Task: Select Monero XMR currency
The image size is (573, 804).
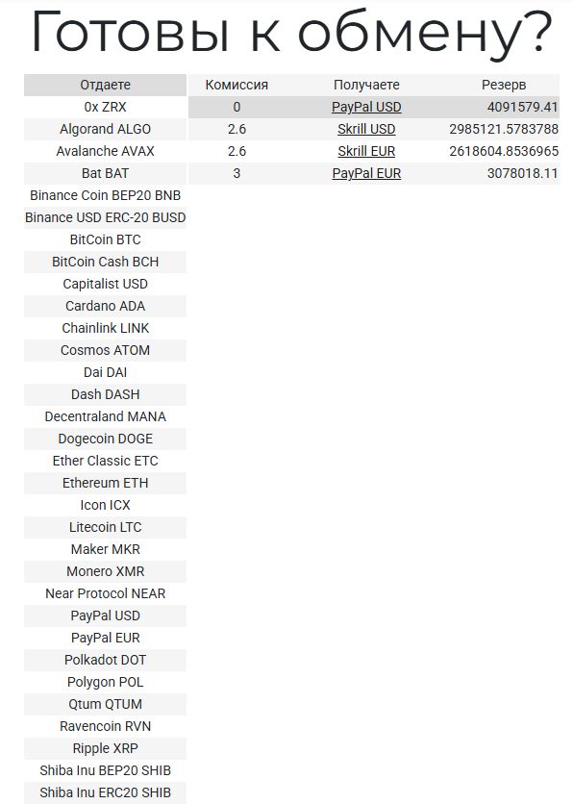Action: tap(105, 571)
